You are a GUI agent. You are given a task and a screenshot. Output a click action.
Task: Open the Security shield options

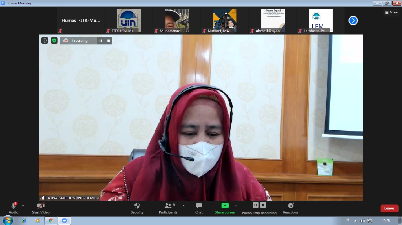[x=137, y=208]
